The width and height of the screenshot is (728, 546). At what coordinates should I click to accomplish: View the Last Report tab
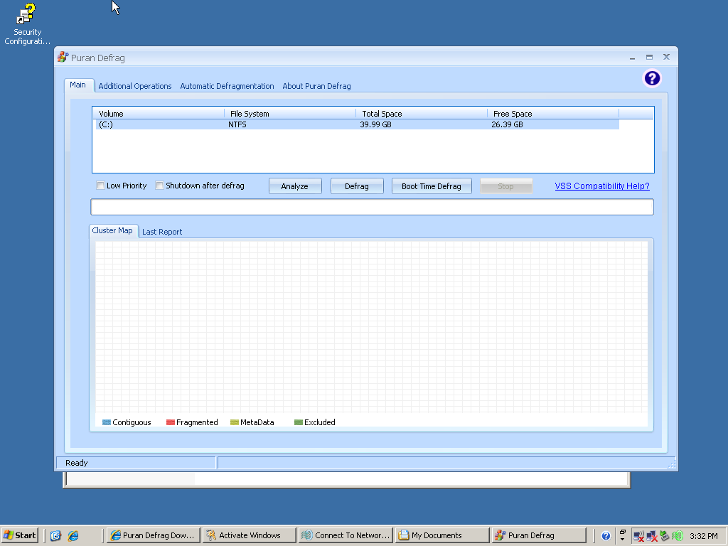tap(162, 232)
